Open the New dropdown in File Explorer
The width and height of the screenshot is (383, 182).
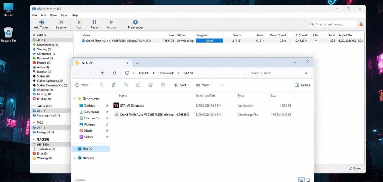point(83,85)
